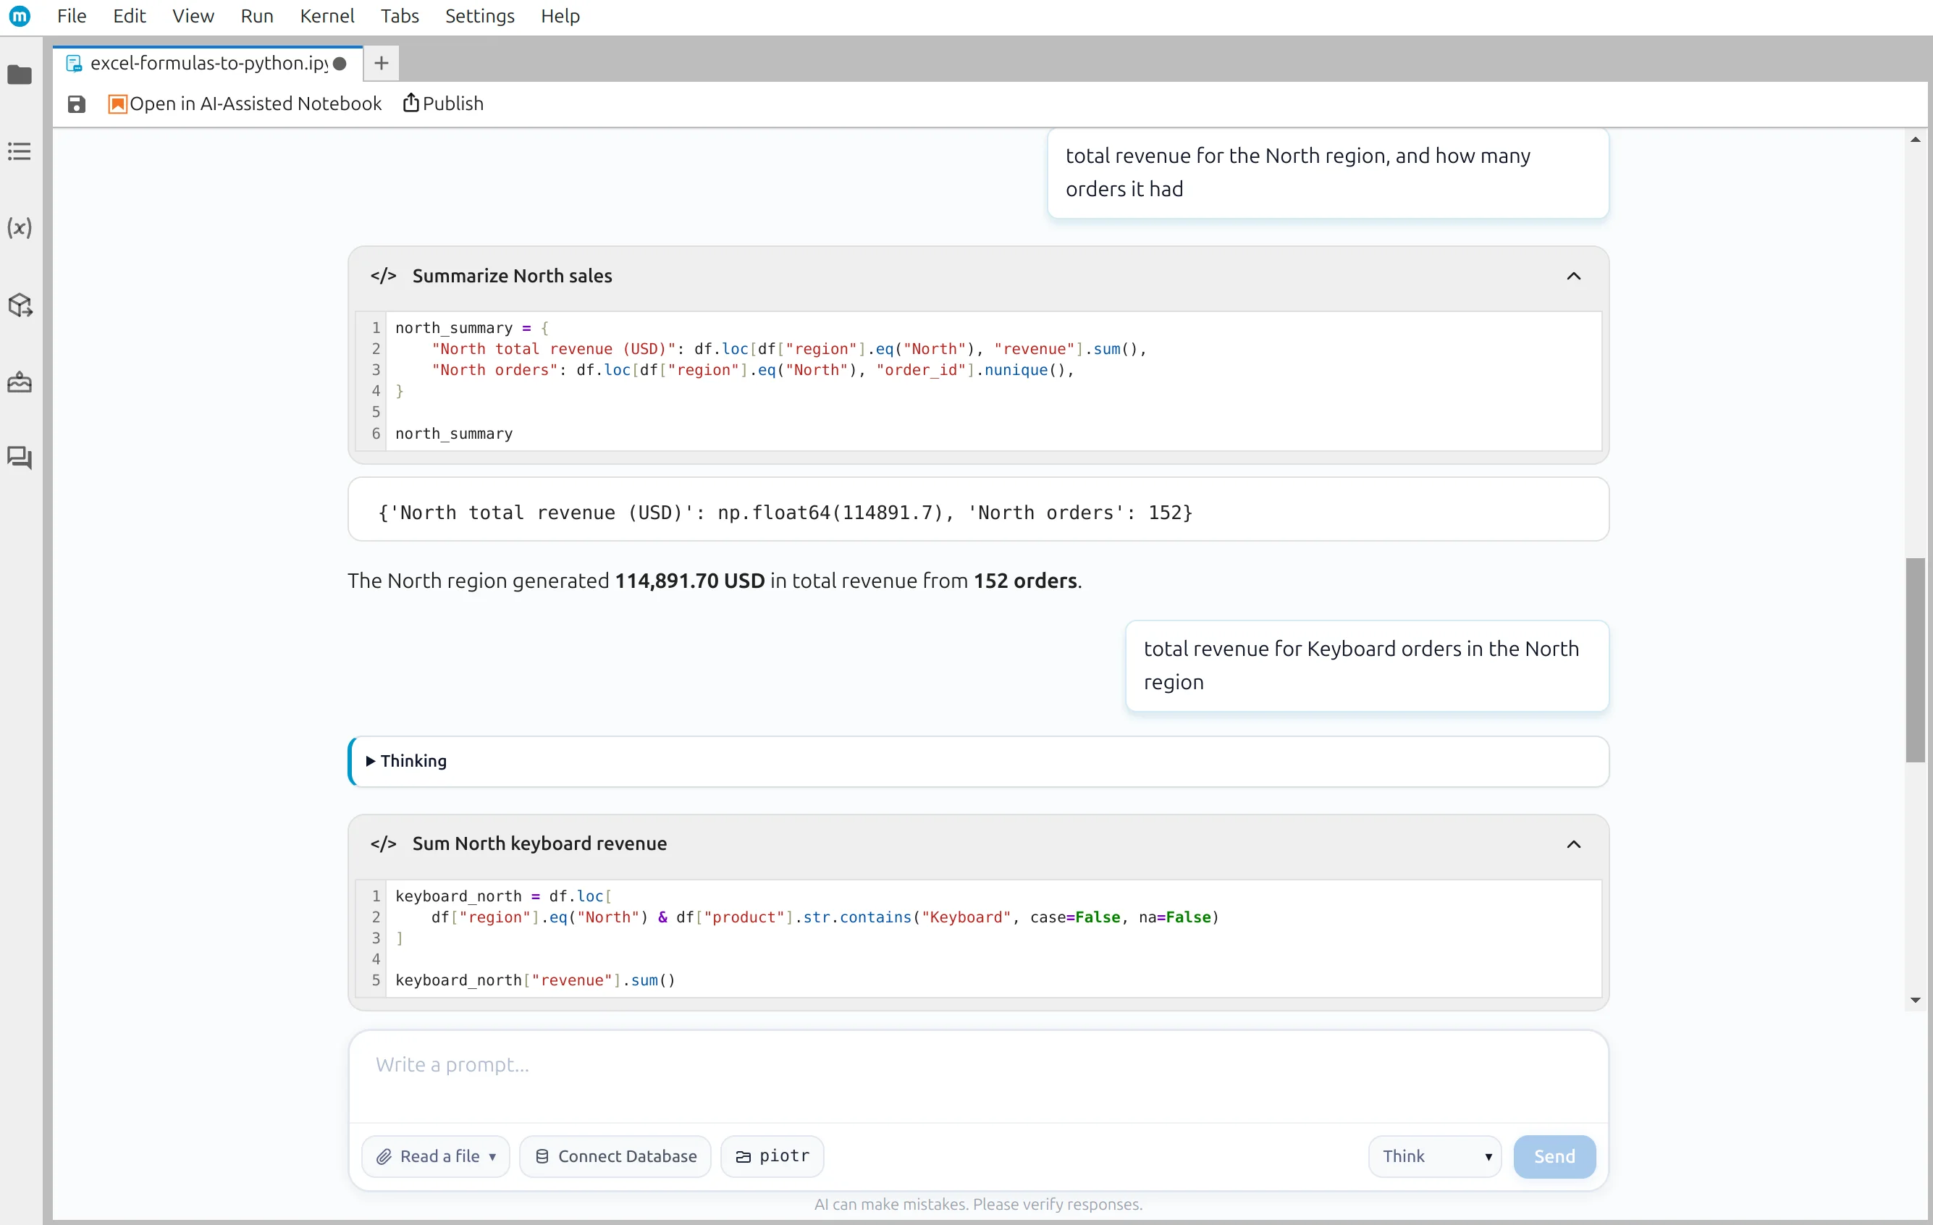Click the scrollbar down arrow

pos(1916,1001)
